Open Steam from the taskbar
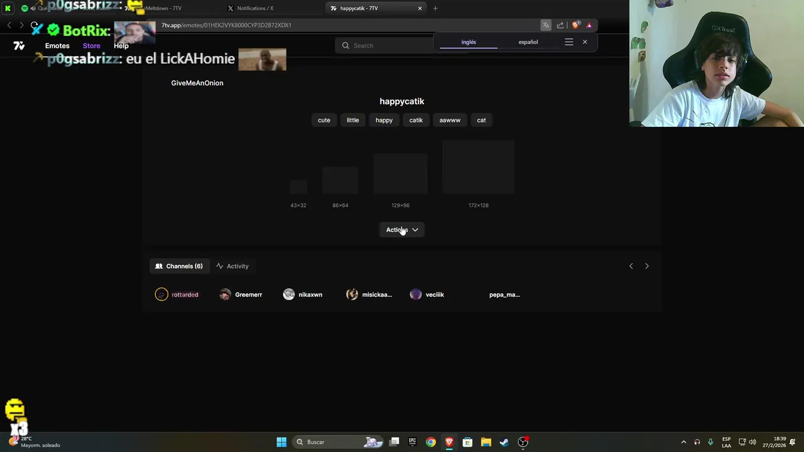804x452 pixels. click(504, 442)
